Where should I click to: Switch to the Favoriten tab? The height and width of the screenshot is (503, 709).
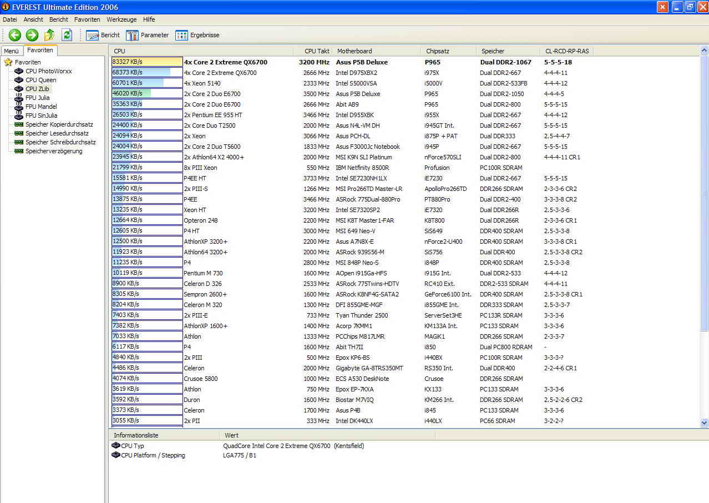tap(40, 50)
